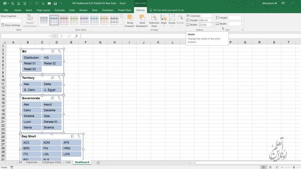Add a new sheet
This screenshot has width=301, height=169.
tap(98, 163)
